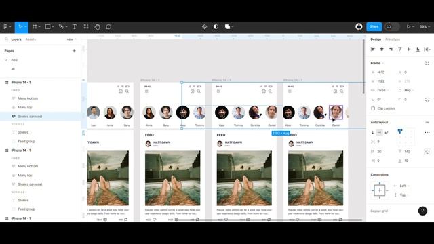Open the Resources tool
The image size is (434, 244).
86,27
